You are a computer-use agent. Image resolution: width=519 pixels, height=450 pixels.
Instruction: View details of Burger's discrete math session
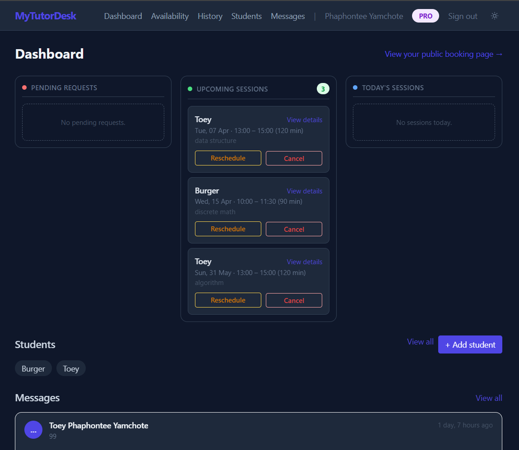pyautogui.click(x=305, y=191)
